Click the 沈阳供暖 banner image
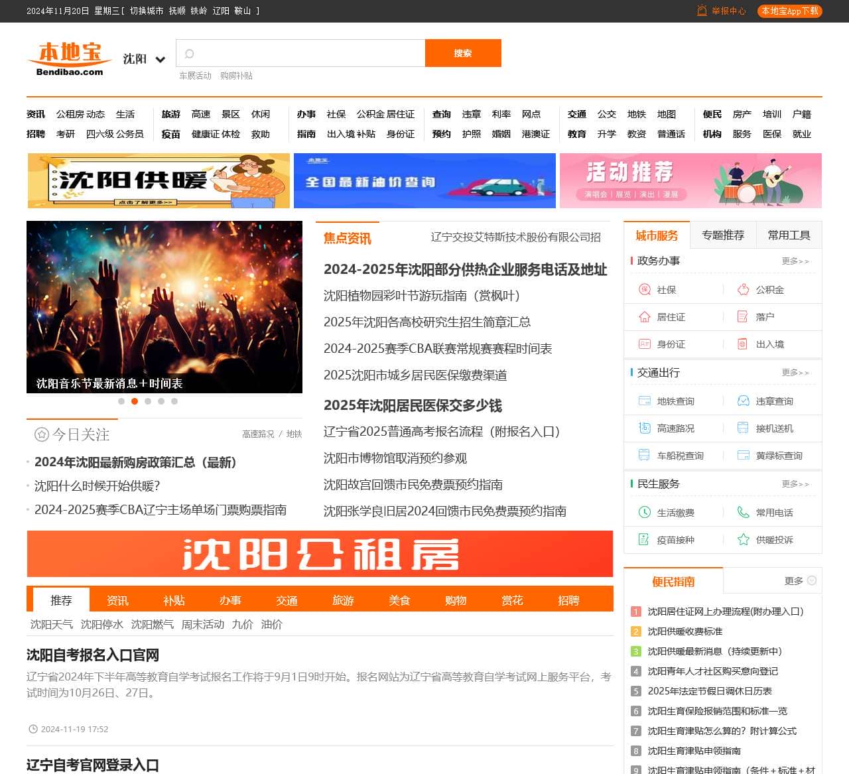This screenshot has width=849, height=774. 159,181
